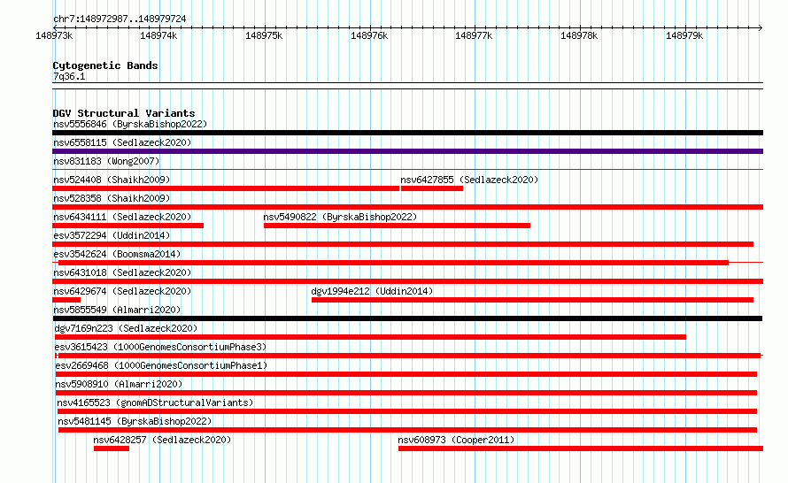This screenshot has width=788, height=483.
Task: Click the chr7:148972987..148979724 coordinate label
Action: 120,19
